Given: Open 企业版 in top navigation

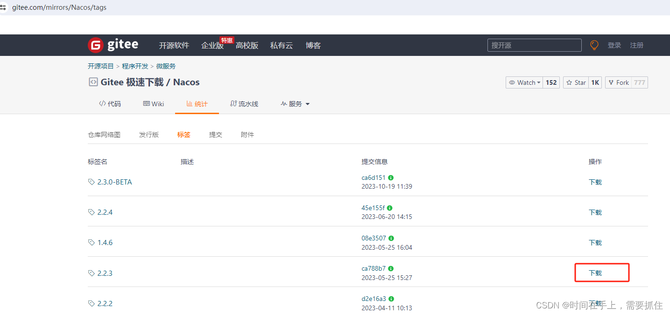Looking at the screenshot, I should (x=212, y=45).
